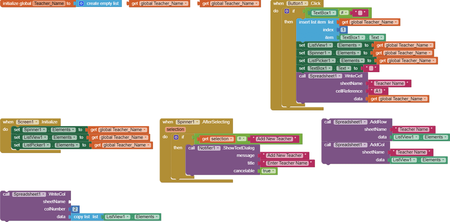The height and width of the screenshot is (222, 450).
Task: Open ListView1 dropdown in copy list block
Action: [x=118, y=217]
